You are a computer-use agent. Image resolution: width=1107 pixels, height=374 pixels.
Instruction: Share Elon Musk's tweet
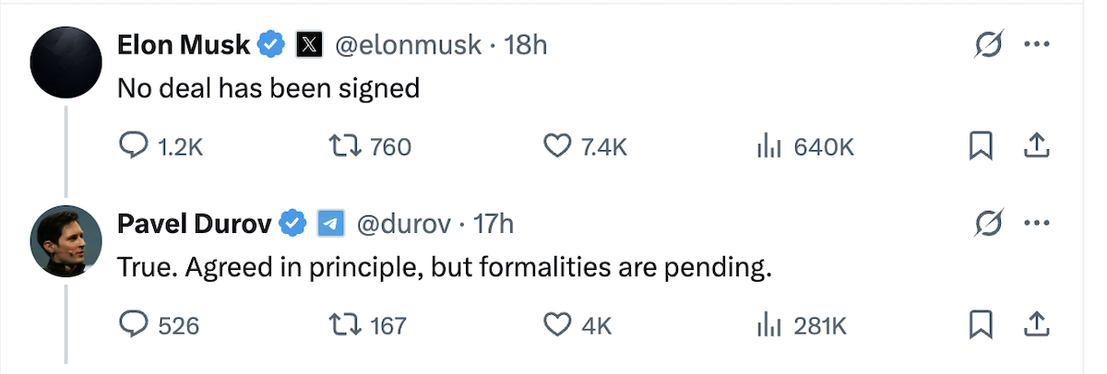[1035, 146]
